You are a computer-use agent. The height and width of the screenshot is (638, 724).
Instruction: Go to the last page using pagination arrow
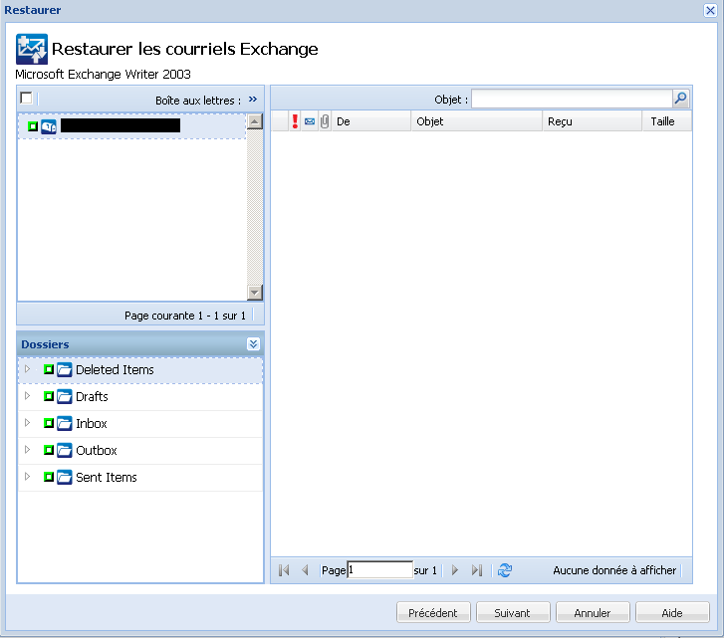[476, 570]
